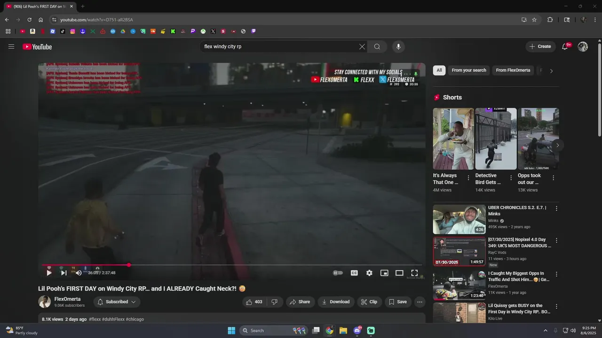Bookmark this page with the star
The width and height of the screenshot is (602, 338).
[x=534, y=20]
